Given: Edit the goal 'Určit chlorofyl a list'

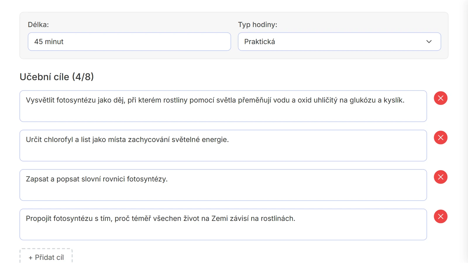Looking at the screenshot, I should click(x=223, y=146).
